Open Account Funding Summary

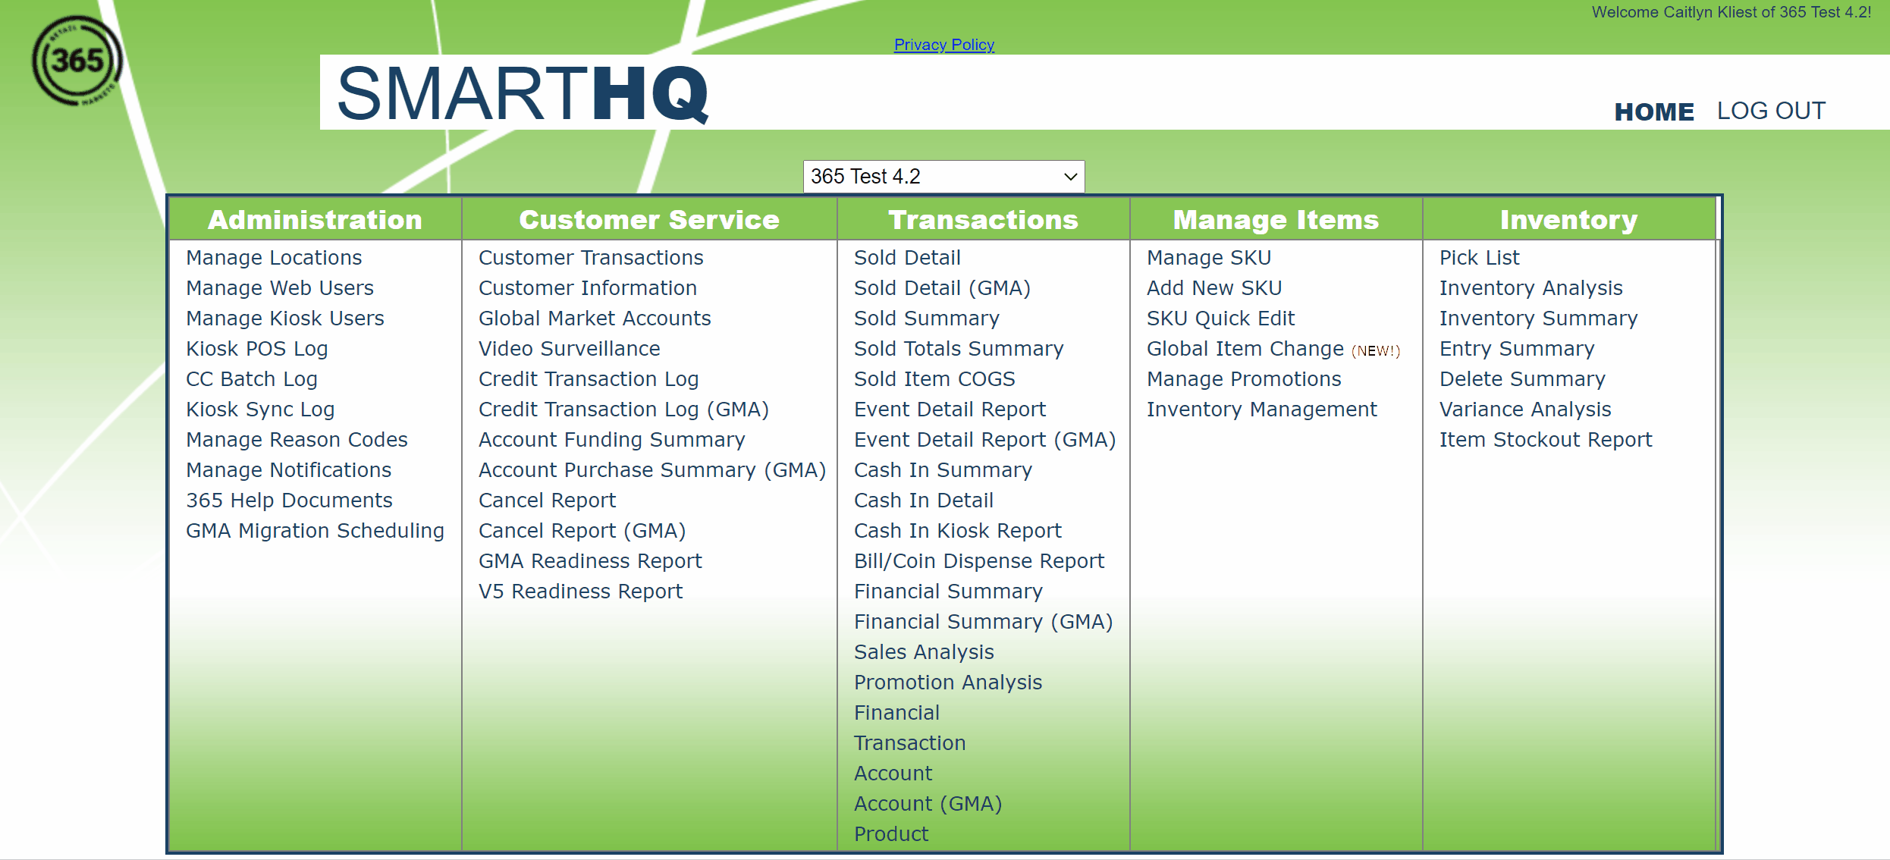click(611, 440)
